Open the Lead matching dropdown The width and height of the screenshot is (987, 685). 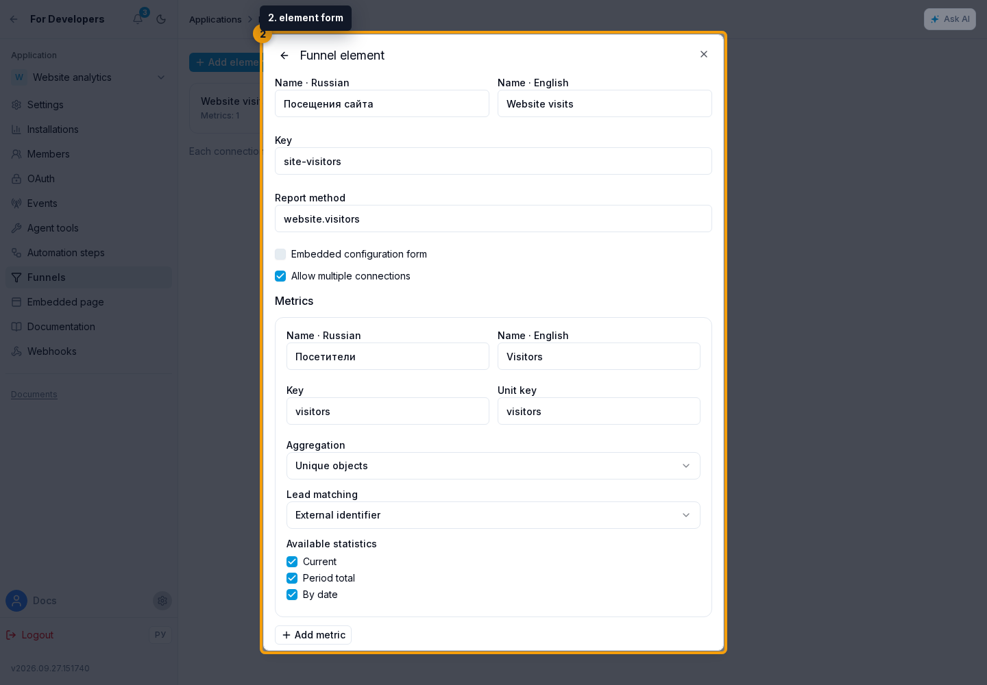click(493, 515)
